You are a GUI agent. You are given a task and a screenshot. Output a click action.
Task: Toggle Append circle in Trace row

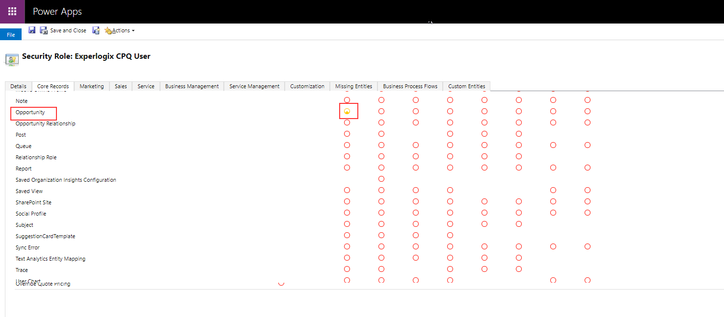coord(484,269)
